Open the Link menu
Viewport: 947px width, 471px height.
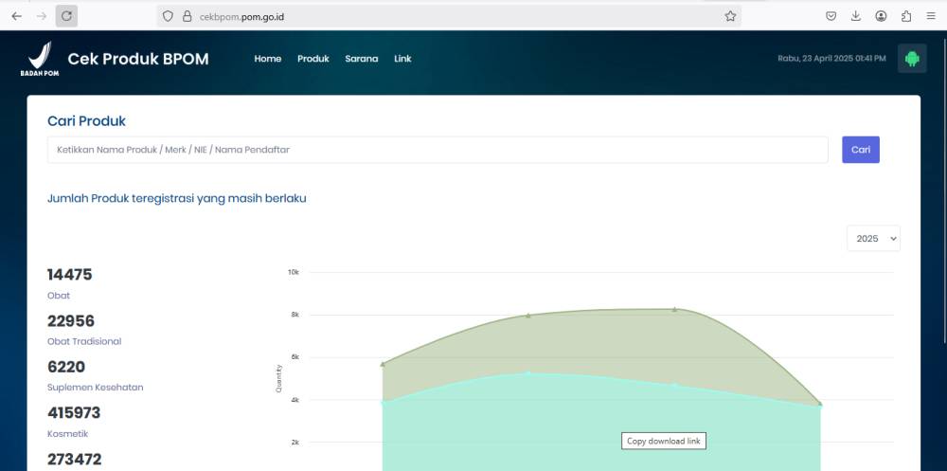pyautogui.click(x=402, y=59)
